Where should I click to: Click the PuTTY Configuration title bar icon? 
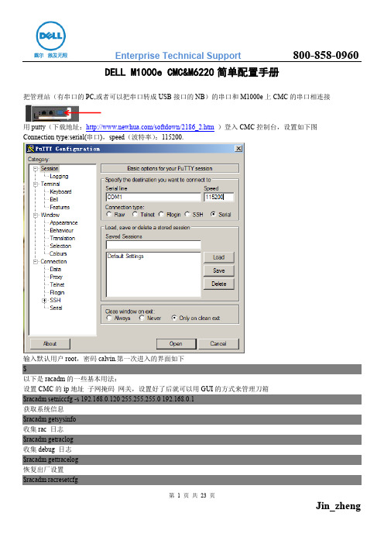30,149
